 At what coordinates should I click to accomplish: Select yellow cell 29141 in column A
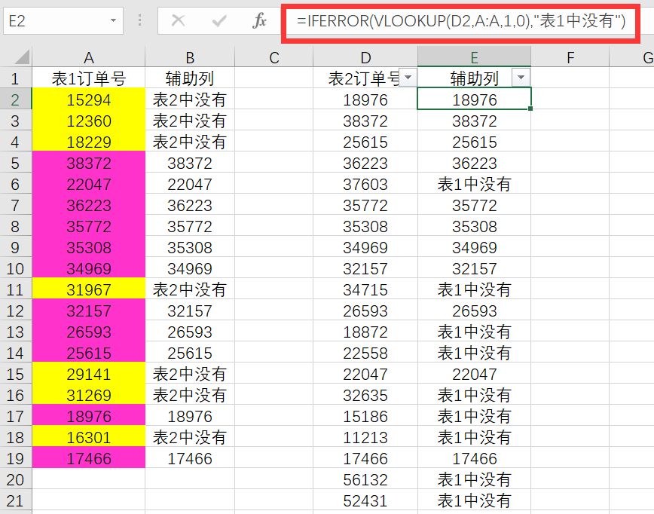point(88,374)
